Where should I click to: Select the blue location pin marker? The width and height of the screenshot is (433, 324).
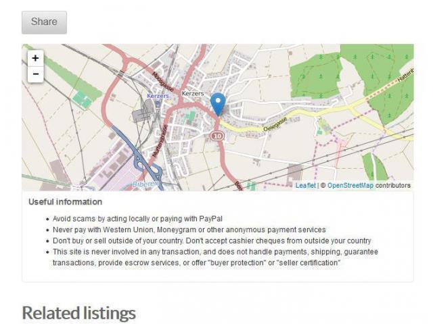218,105
